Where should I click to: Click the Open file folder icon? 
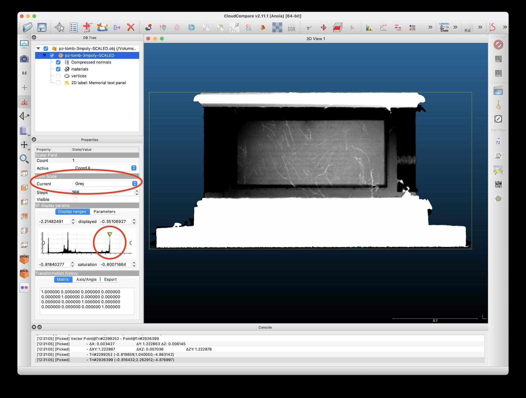pyautogui.click(x=27, y=27)
